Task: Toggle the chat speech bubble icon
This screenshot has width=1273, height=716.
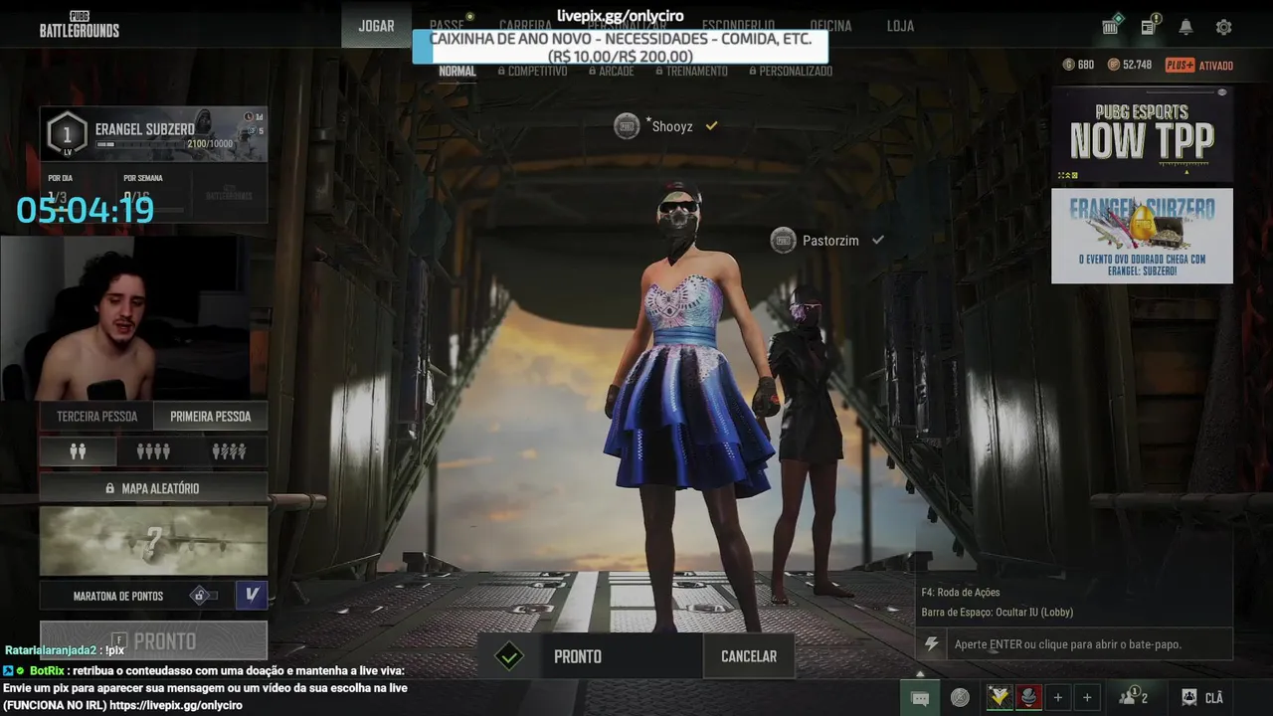Action: point(920,698)
